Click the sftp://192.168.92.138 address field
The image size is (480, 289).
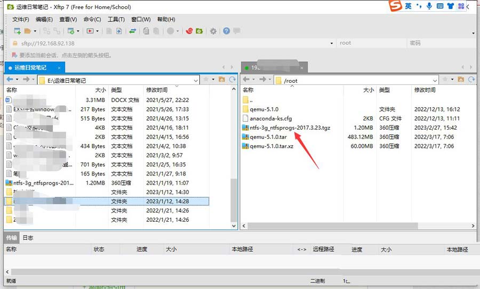pos(48,43)
